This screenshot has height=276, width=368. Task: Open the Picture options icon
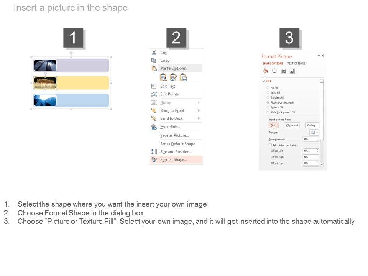[292, 71]
